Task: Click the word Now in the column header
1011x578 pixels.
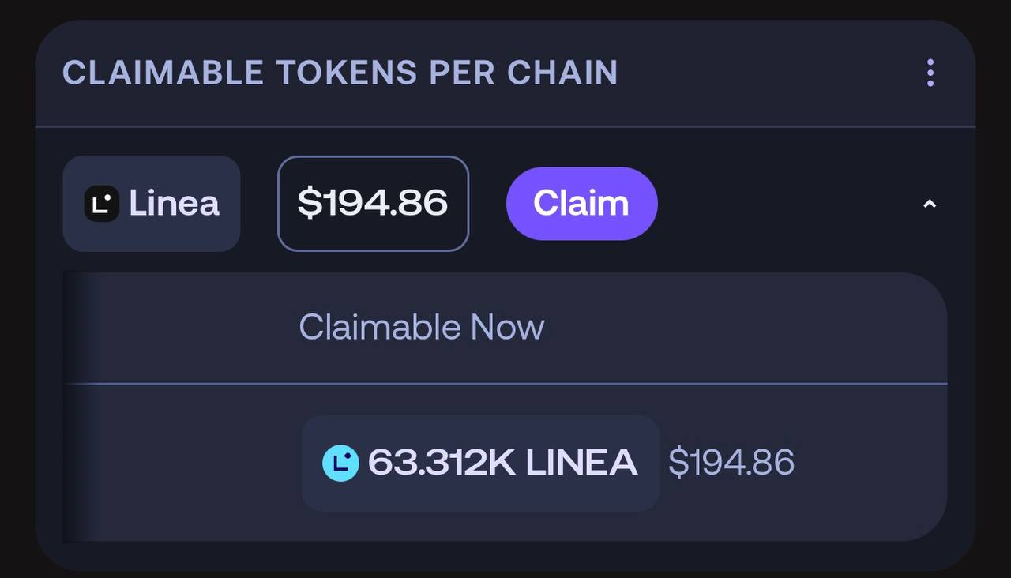Action: tap(508, 327)
